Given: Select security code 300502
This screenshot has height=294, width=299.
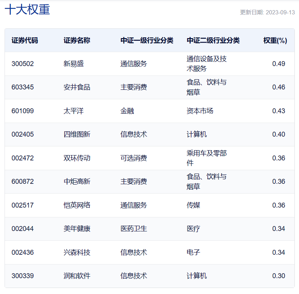Looking at the screenshot, I should [x=23, y=64].
